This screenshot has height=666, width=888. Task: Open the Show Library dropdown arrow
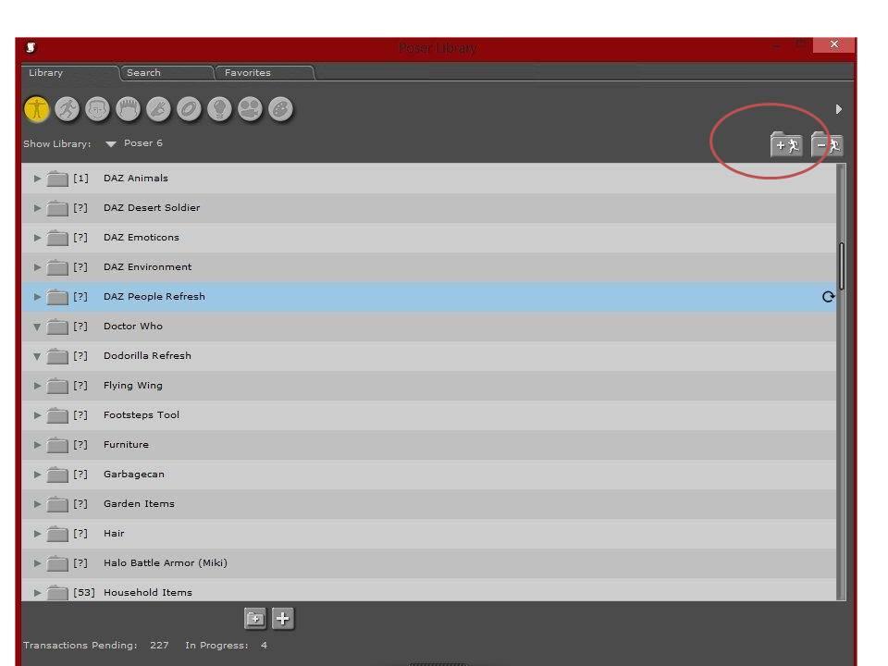tap(111, 144)
